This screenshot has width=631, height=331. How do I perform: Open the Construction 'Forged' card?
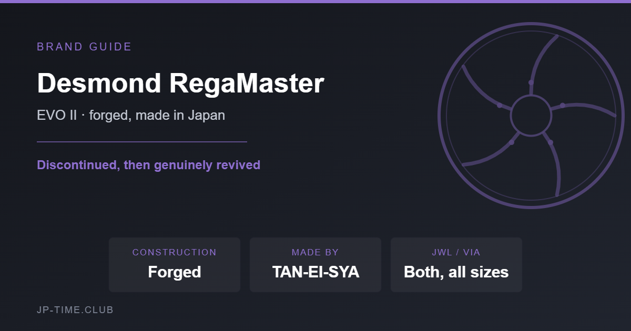[175, 265]
